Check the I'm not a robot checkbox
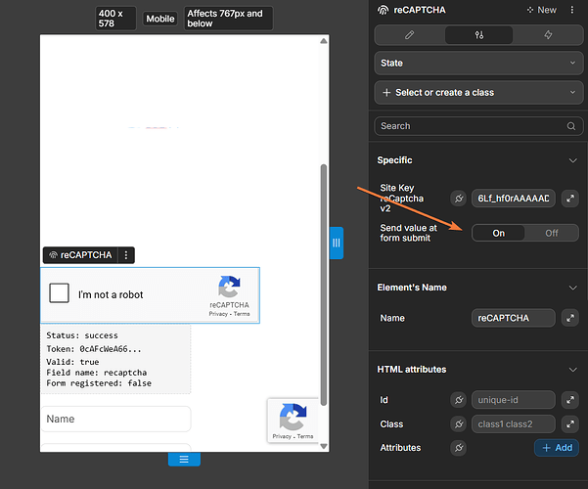 coord(60,292)
